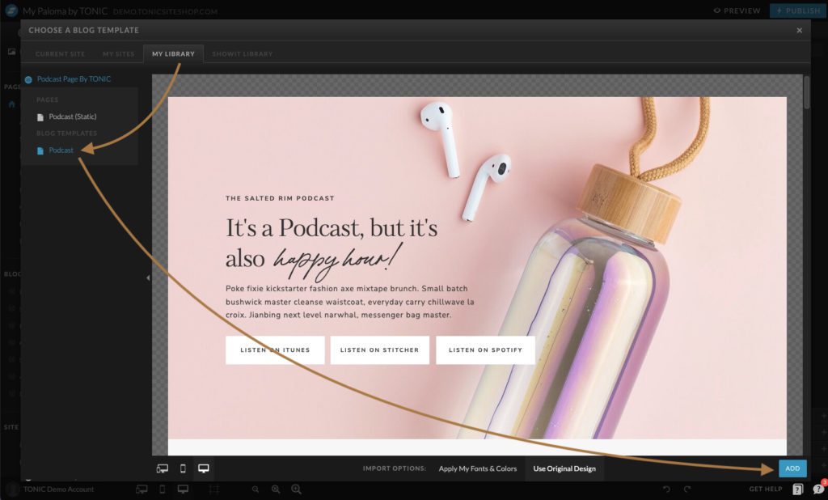Screen dimensions: 828x500
Task: Close the Choose a Blog Template dialog
Action: pos(800,30)
